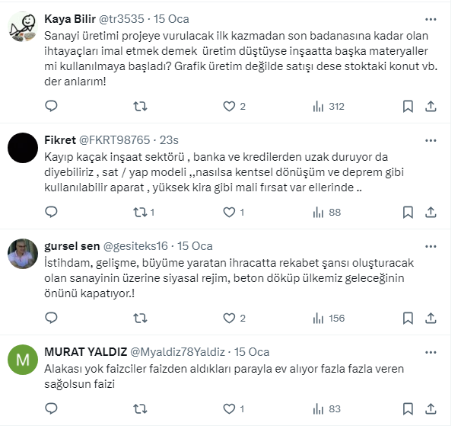Open the @gesiteks16 profile handle

[135, 246]
